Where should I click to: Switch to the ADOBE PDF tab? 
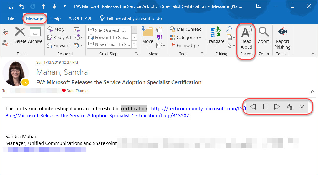click(x=80, y=18)
